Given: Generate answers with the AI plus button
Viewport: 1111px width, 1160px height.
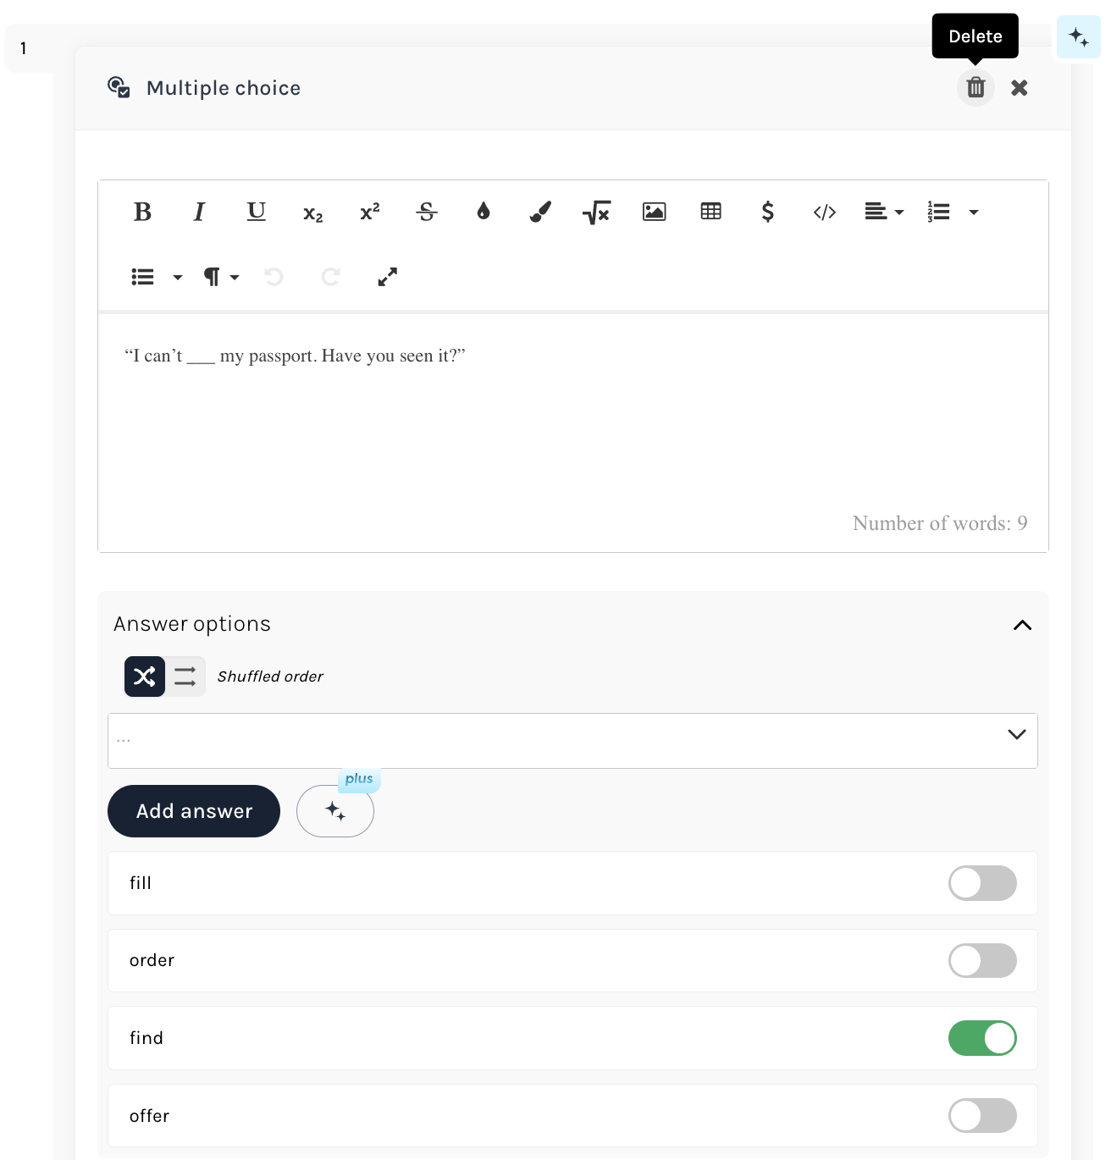Looking at the screenshot, I should pos(335,811).
